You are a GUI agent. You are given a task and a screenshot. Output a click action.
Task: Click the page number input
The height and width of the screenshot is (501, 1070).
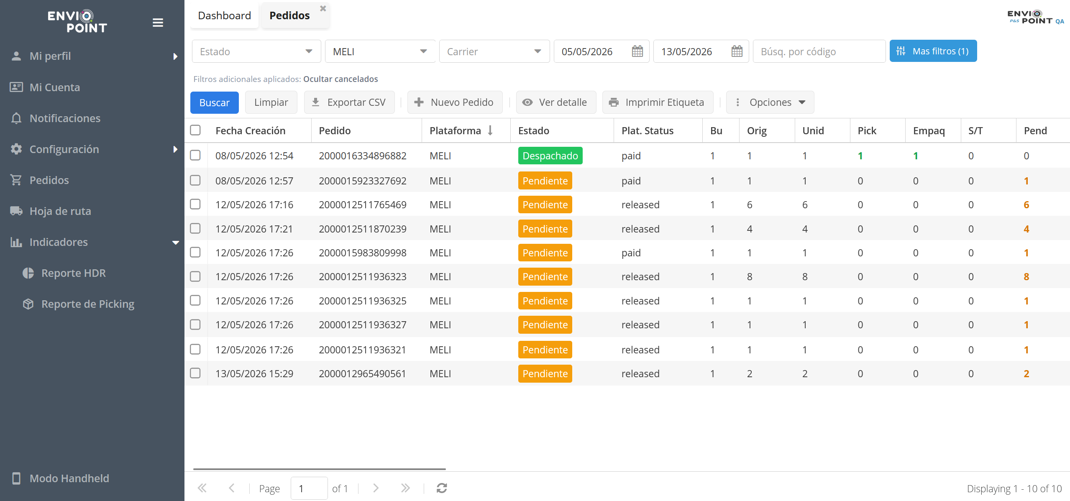point(309,488)
